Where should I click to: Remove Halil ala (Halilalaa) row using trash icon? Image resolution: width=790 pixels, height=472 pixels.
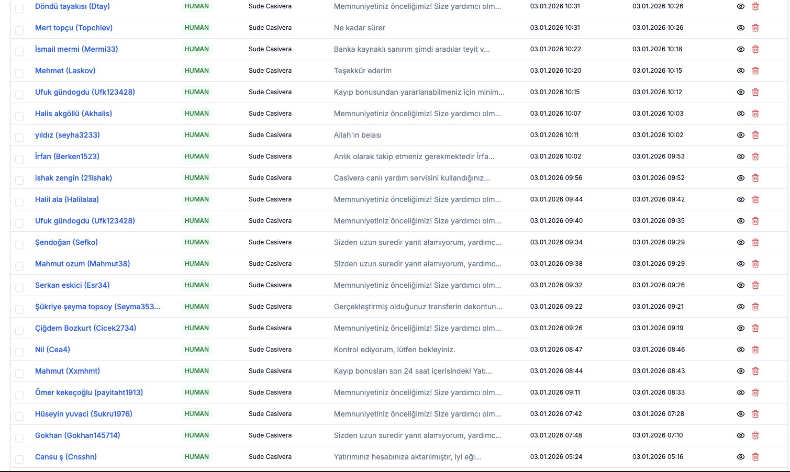point(755,199)
